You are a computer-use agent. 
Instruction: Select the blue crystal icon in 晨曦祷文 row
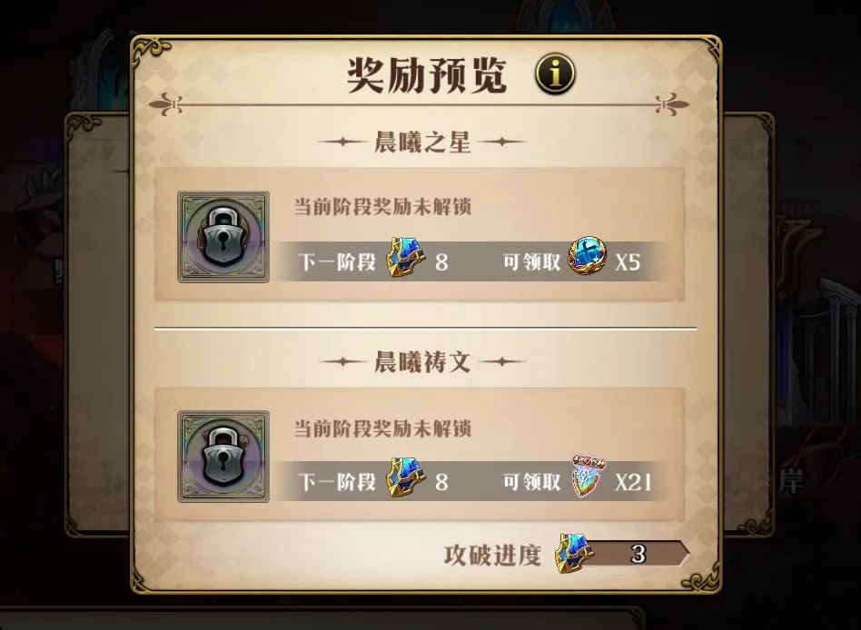pyautogui.click(x=406, y=477)
